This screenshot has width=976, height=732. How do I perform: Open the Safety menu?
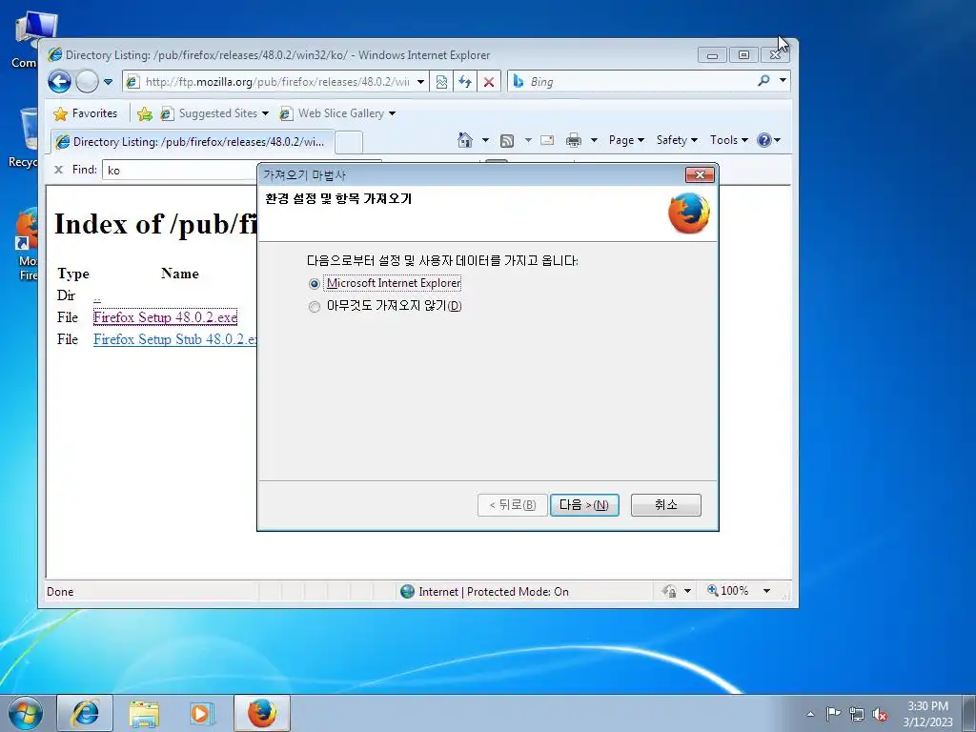(677, 140)
